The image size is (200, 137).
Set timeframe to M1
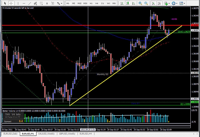click(x=68, y=3)
